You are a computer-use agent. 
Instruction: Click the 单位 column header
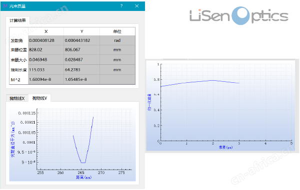point(117,31)
